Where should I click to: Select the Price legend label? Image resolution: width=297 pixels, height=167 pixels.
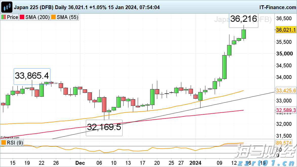(12, 17)
